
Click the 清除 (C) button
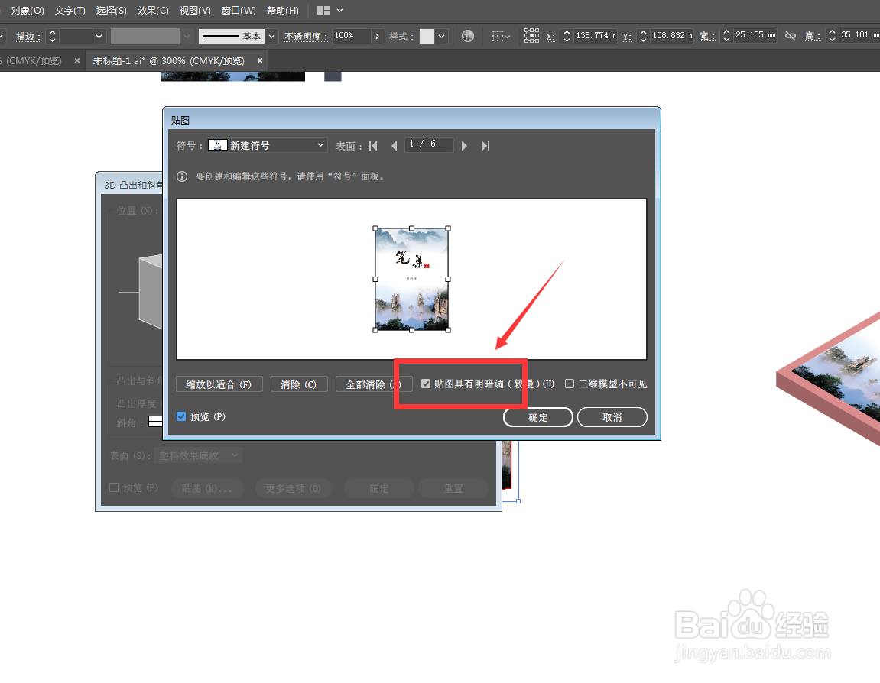(299, 384)
